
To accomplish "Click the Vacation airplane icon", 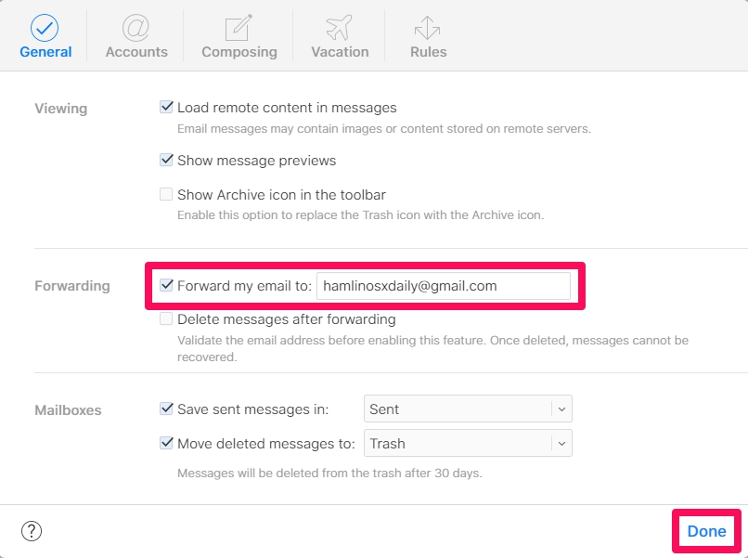I will pyautogui.click(x=339, y=27).
